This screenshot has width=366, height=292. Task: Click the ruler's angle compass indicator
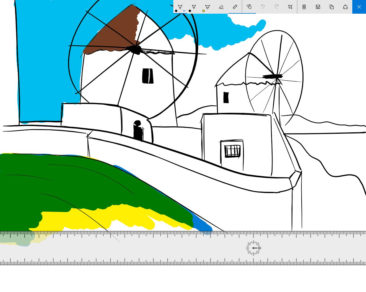[253, 248]
